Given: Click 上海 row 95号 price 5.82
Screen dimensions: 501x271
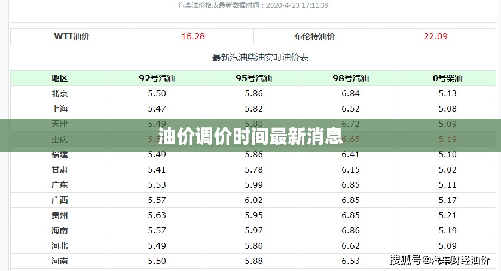Looking at the screenshot, I should click(x=254, y=109).
